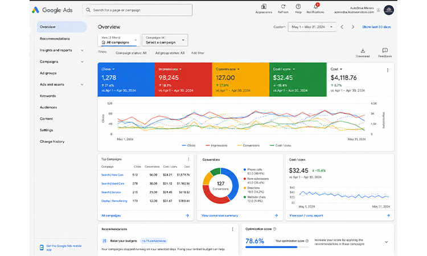Click Add filter
Viewport: 427px width, 256px height.
tap(198, 53)
